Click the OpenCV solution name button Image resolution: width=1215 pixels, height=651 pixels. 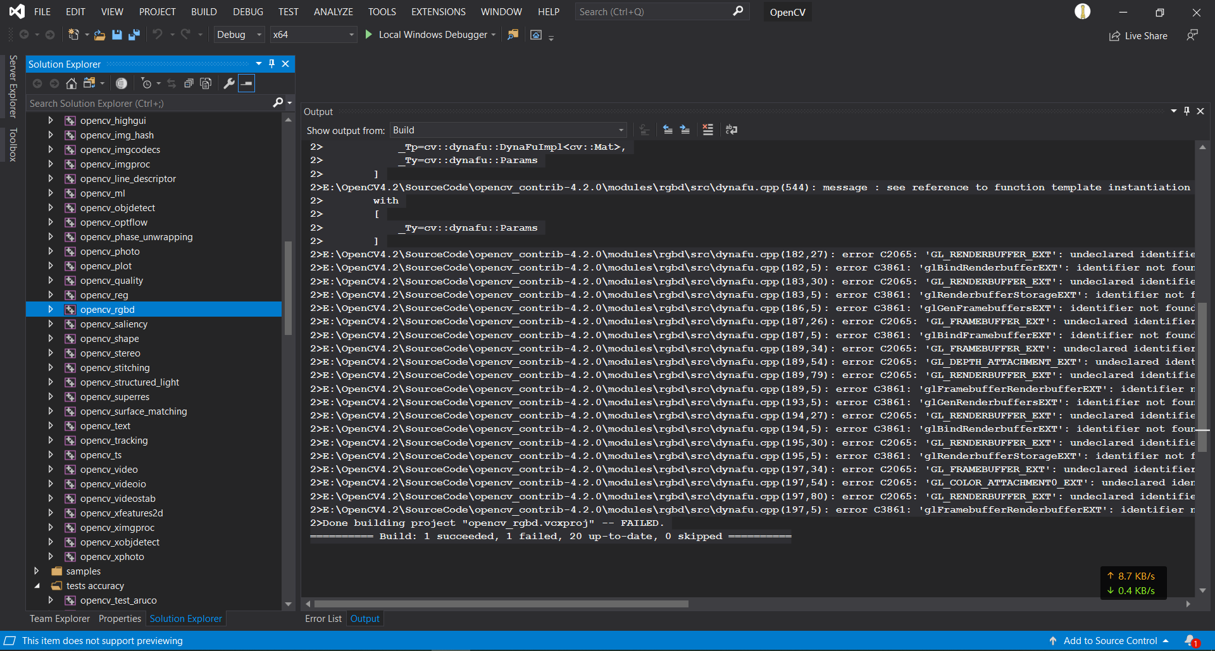click(787, 12)
